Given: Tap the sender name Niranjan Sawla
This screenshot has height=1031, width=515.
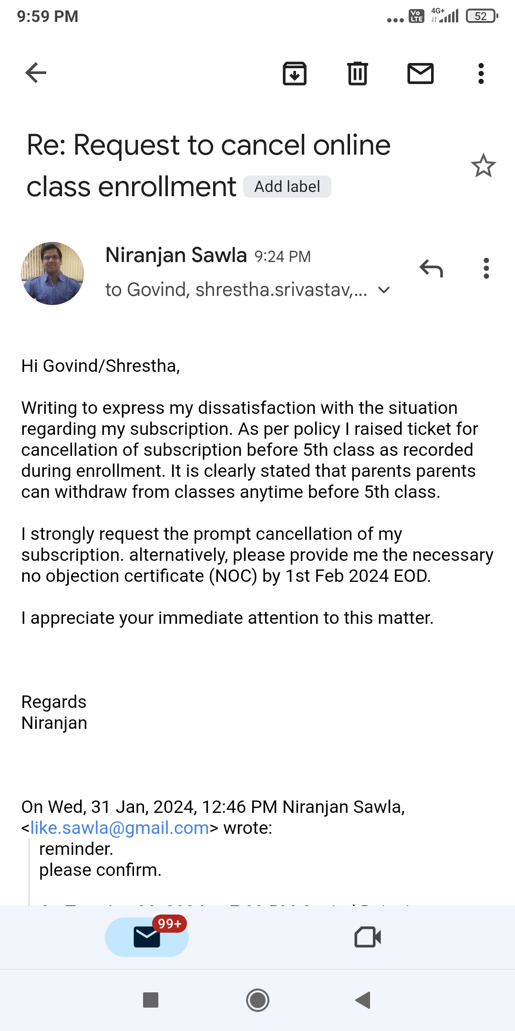Looking at the screenshot, I should [176, 255].
